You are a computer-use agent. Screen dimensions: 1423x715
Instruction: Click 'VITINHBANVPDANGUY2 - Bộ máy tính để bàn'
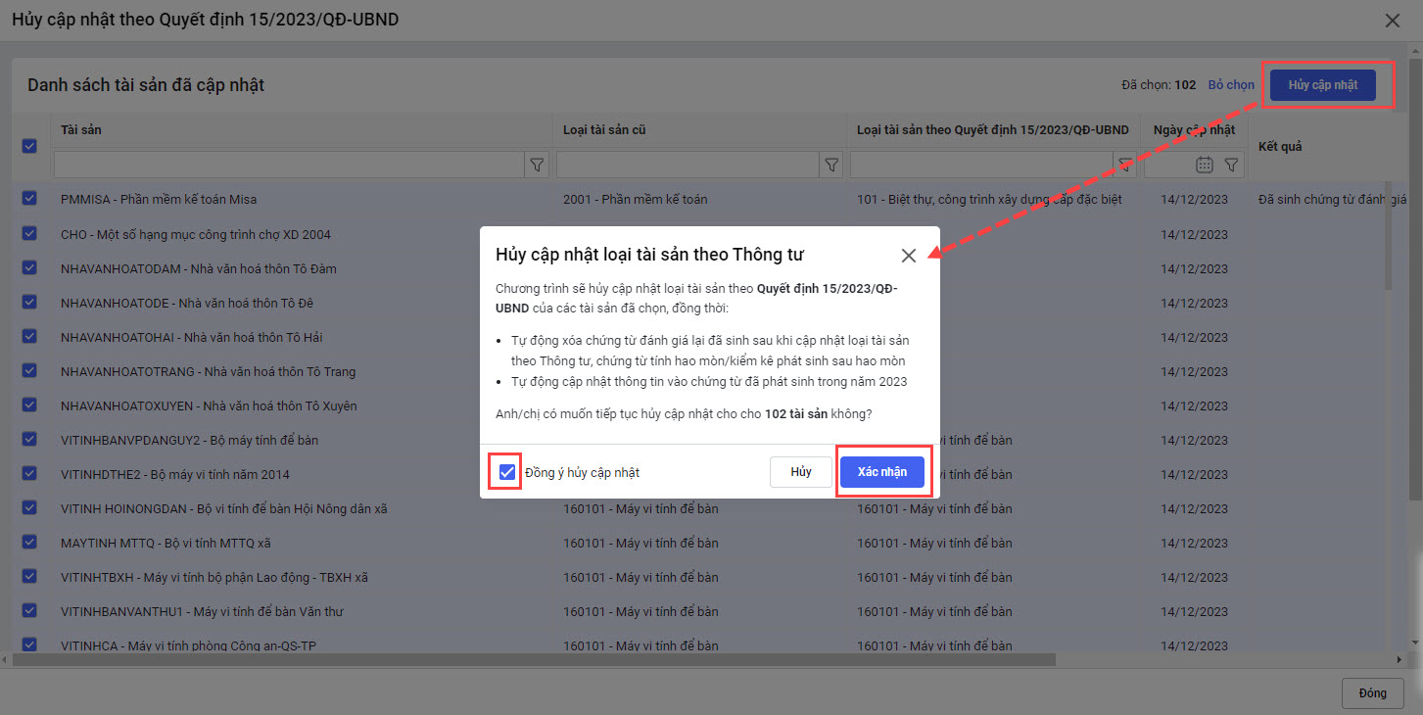(x=189, y=440)
